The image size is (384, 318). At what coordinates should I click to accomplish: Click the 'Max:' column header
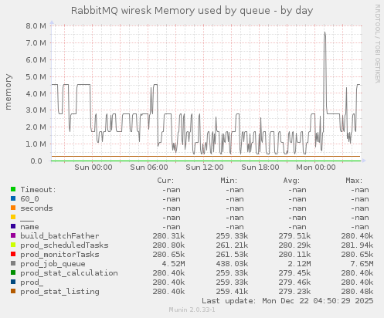354,181
